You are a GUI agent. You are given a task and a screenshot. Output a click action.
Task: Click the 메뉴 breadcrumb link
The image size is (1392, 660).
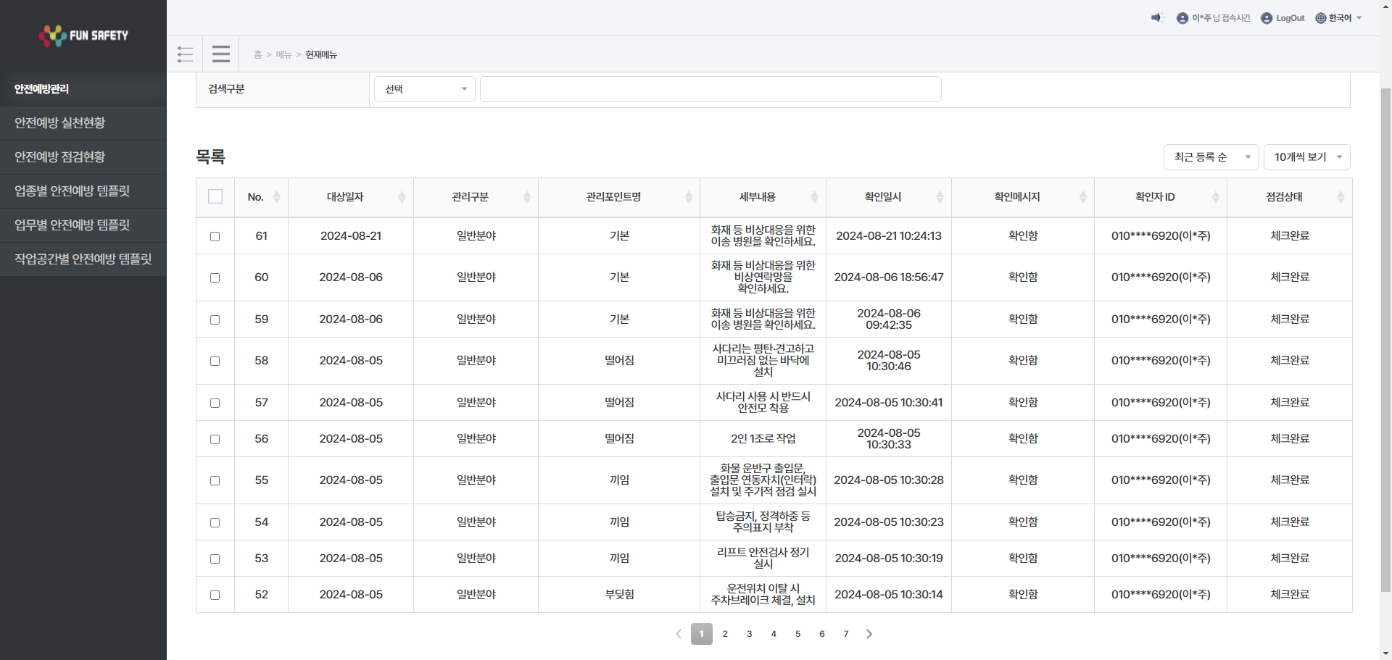(x=283, y=55)
